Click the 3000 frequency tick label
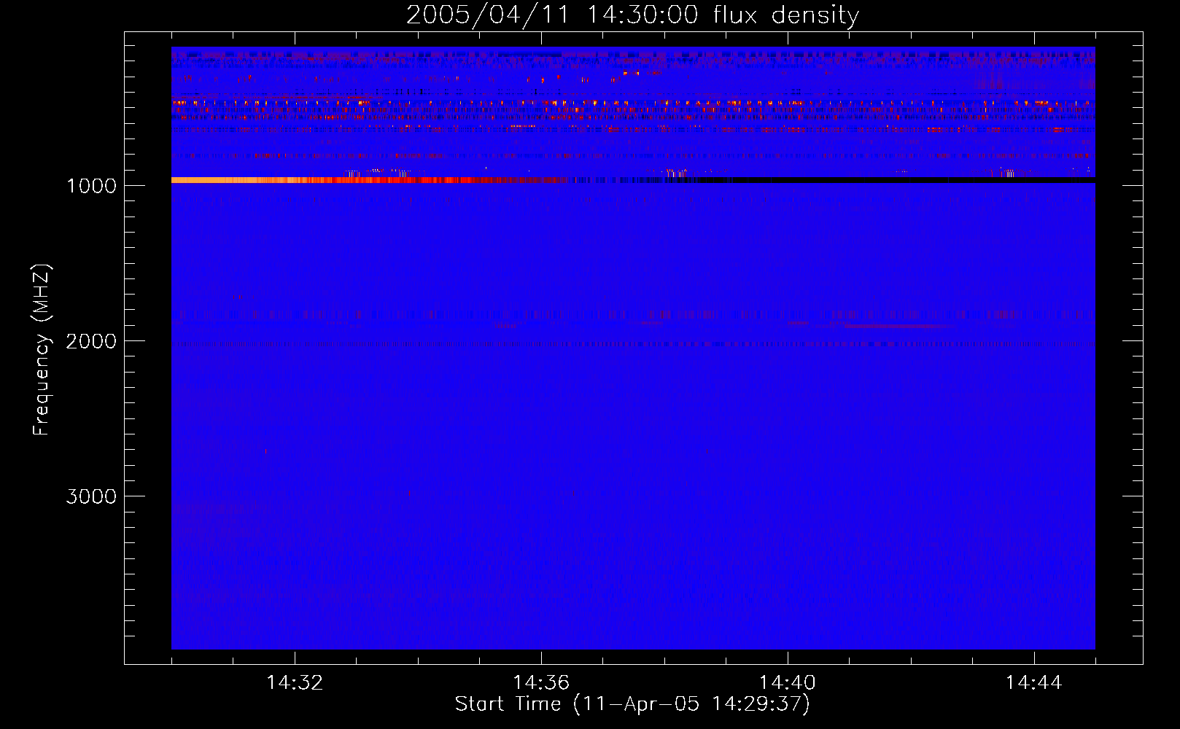The width and height of the screenshot is (1180, 729). 91,496
